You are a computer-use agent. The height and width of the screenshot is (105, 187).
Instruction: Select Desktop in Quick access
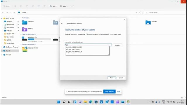tap(9, 21)
